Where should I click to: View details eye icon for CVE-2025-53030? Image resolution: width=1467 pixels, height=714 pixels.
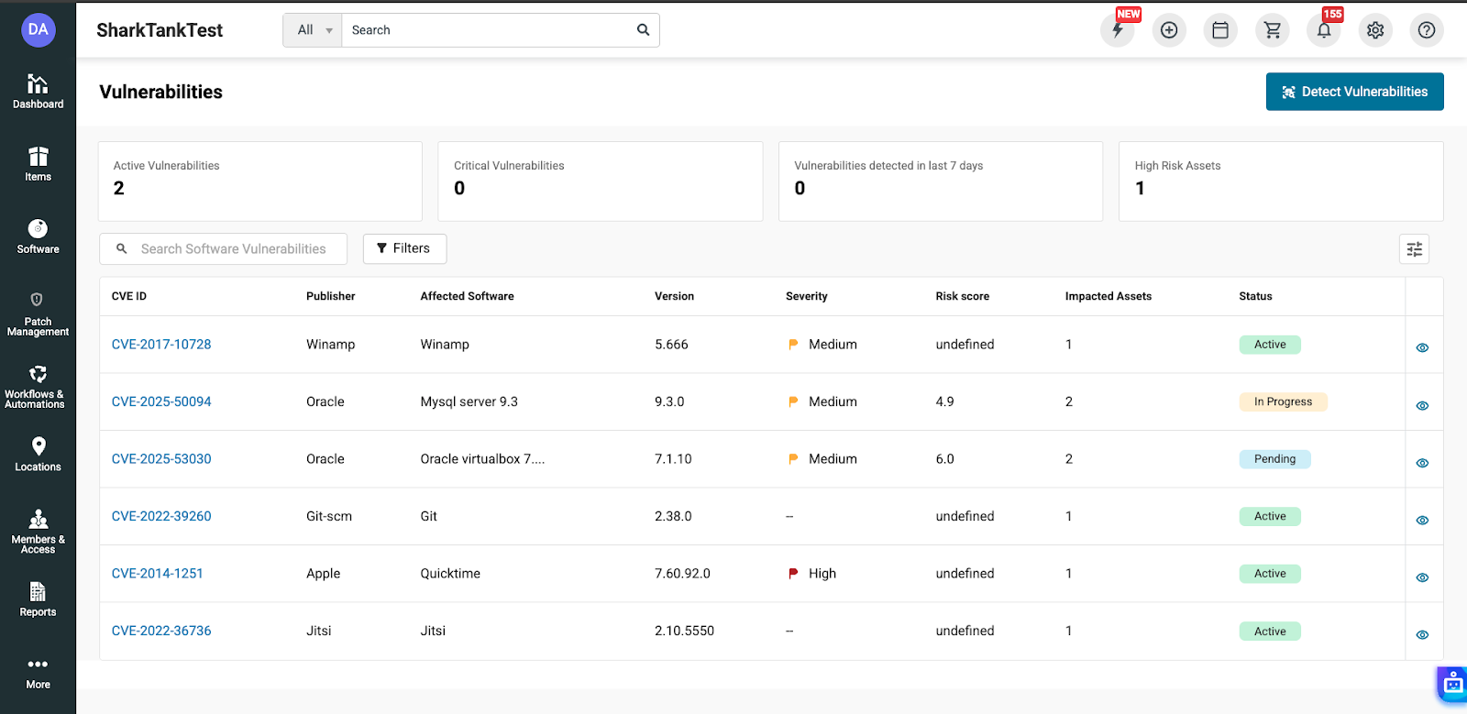pyautogui.click(x=1422, y=463)
